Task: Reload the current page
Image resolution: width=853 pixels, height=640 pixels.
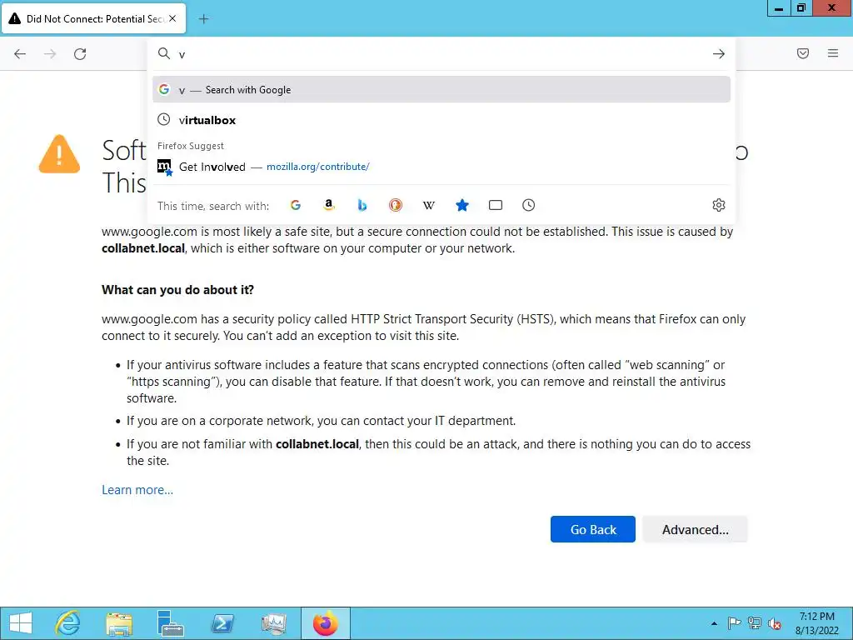Action: (x=80, y=54)
